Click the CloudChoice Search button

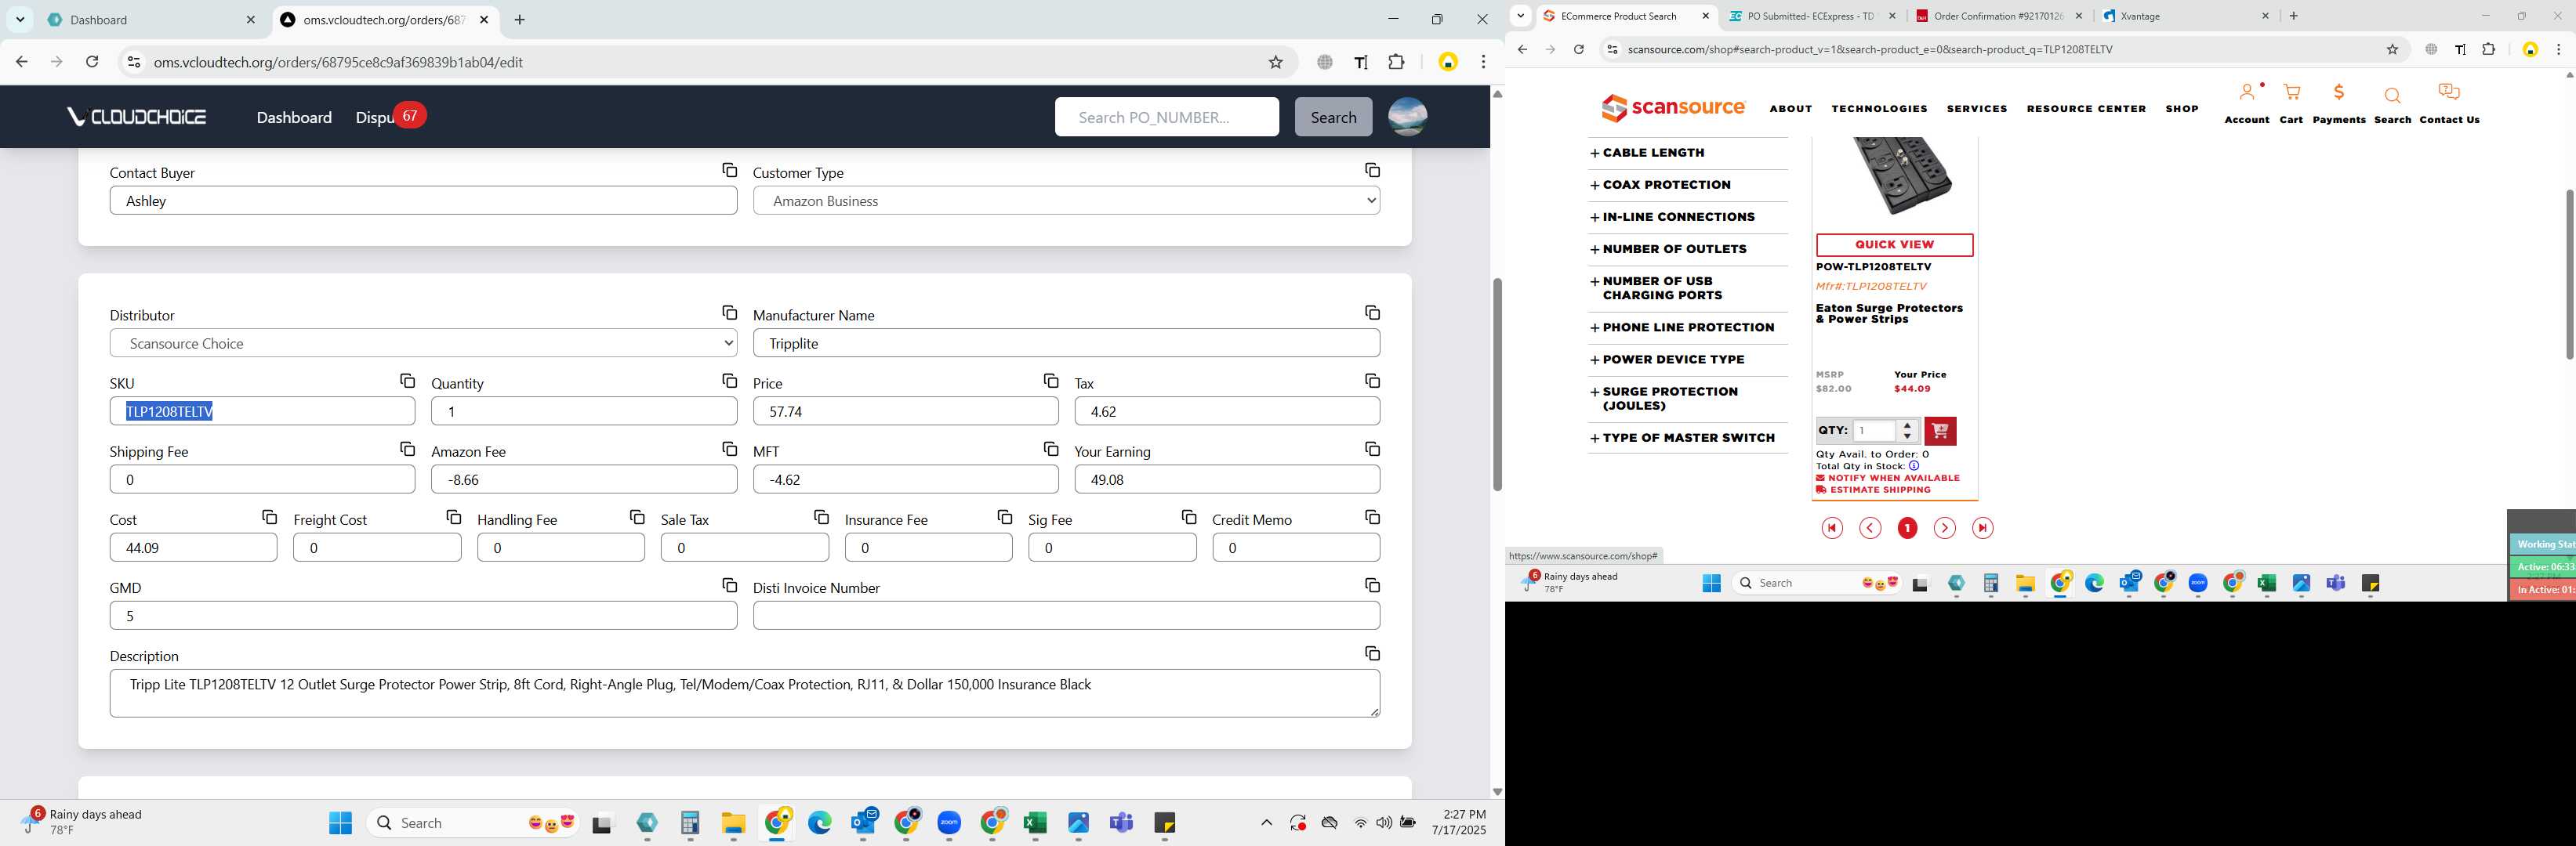click(1333, 117)
